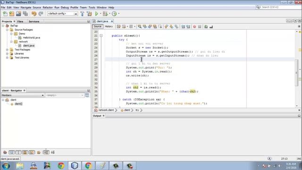Click the Toggle Highlight Search icon

pos(155,26)
